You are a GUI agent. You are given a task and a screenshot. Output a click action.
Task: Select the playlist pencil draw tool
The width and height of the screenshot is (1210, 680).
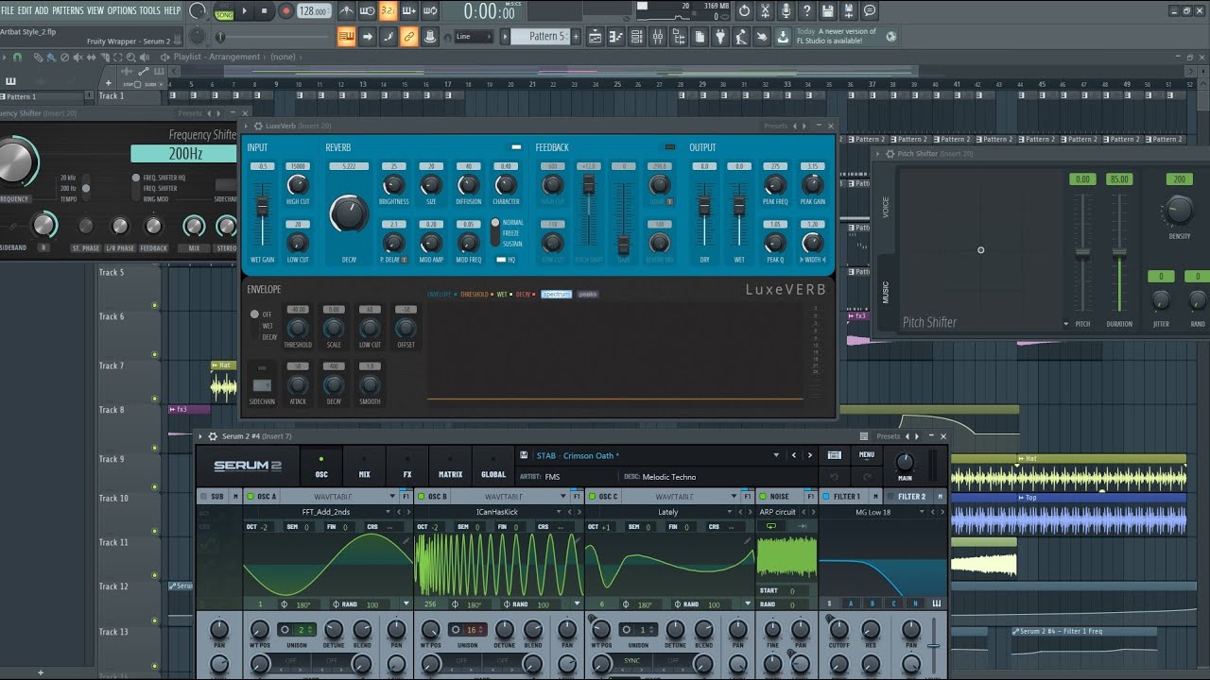point(39,57)
